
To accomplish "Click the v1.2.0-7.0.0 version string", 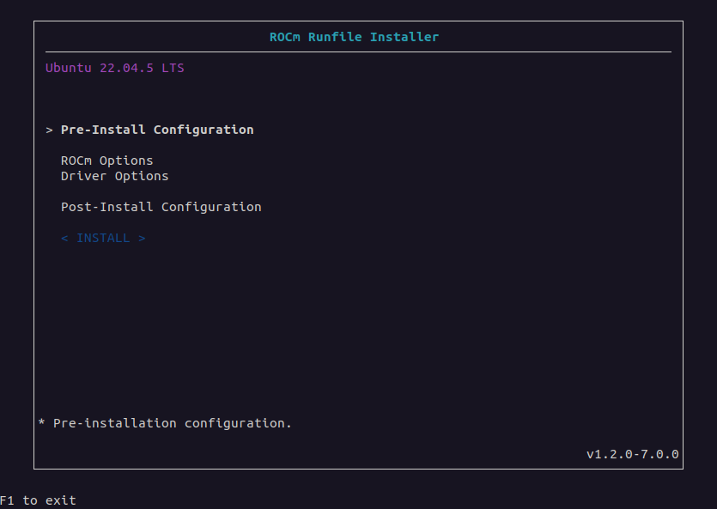I will pyautogui.click(x=632, y=454).
